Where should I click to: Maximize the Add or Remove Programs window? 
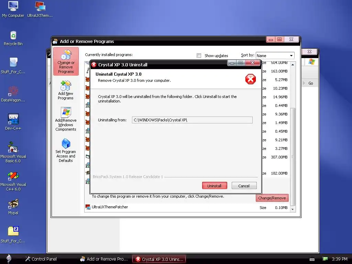pyautogui.click(x=279, y=39)
